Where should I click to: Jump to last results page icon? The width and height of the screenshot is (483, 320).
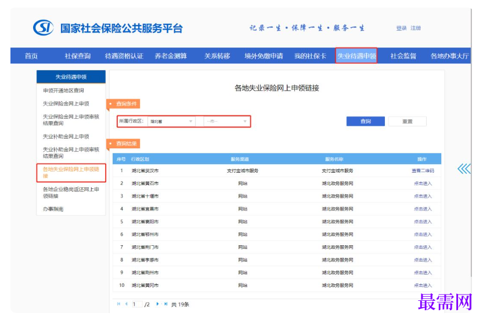click(165, 304)
